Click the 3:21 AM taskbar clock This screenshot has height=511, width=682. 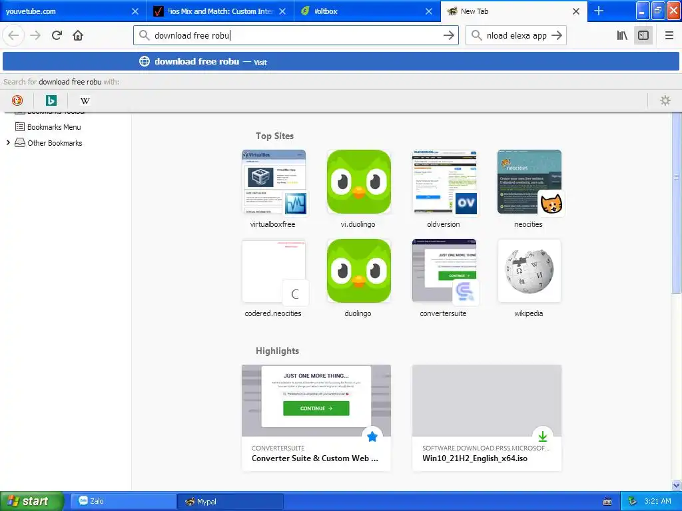click(x=657, y=501)
